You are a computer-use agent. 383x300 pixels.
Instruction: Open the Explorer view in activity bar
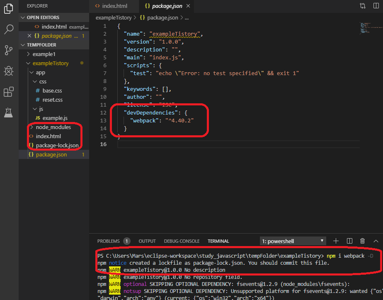point(9,9)
